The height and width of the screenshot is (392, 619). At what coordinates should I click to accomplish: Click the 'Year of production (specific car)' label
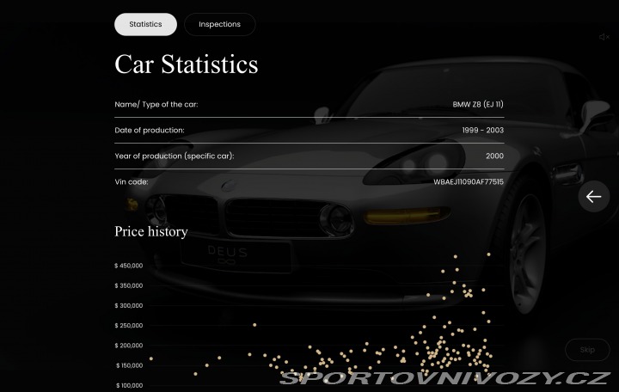tap(174, 156)
